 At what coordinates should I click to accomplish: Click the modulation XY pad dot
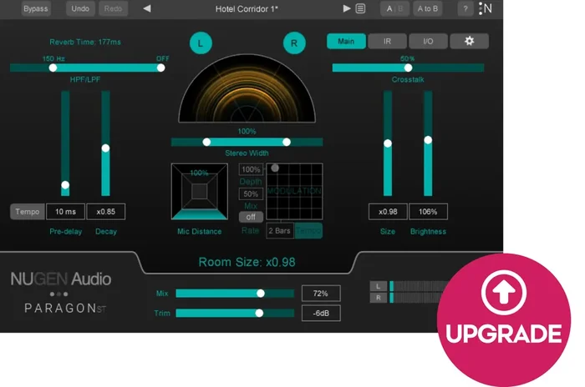click(x=275, y=168)
